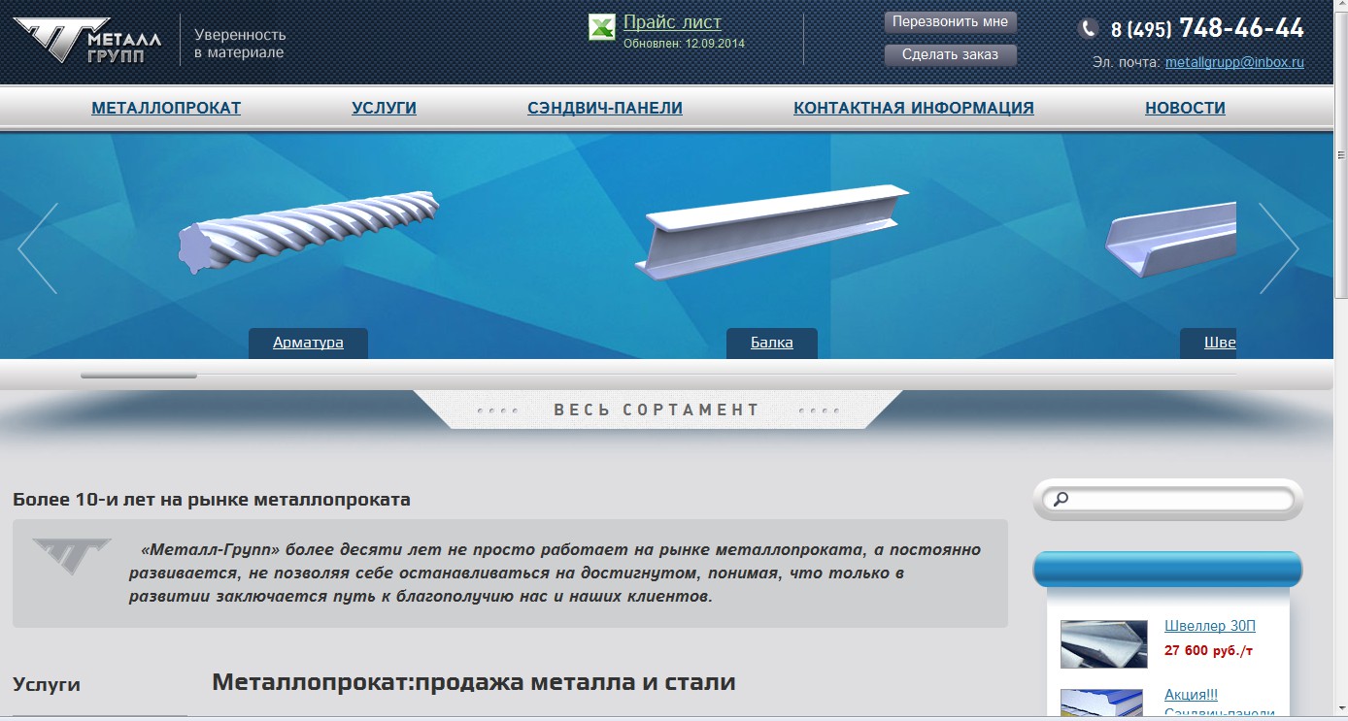Open the Сэндвич-панели menu
The width and height of the screenshot is (1348, 721).
point(605,108)
